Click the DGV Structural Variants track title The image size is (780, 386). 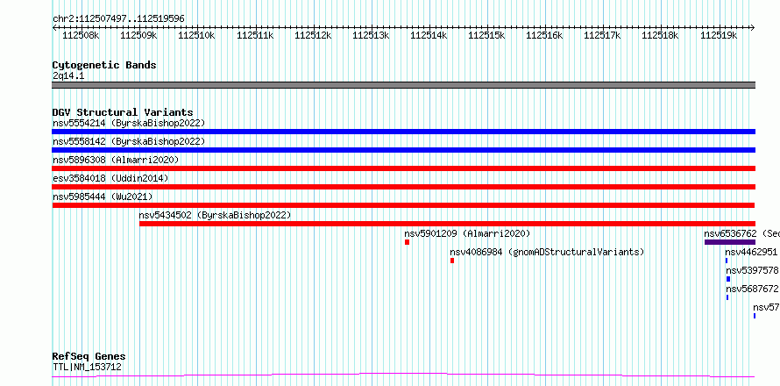[x=123, y=112]
